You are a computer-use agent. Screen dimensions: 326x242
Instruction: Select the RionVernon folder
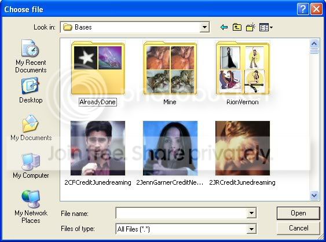pos(243,68)
